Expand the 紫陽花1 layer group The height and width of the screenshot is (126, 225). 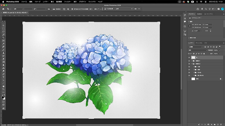tap(192, 61)
